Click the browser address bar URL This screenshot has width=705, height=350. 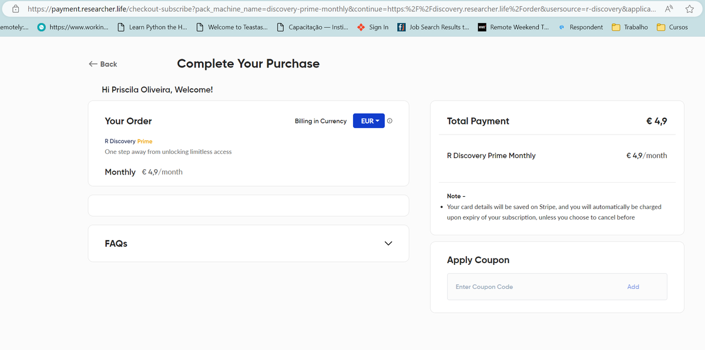342,9
